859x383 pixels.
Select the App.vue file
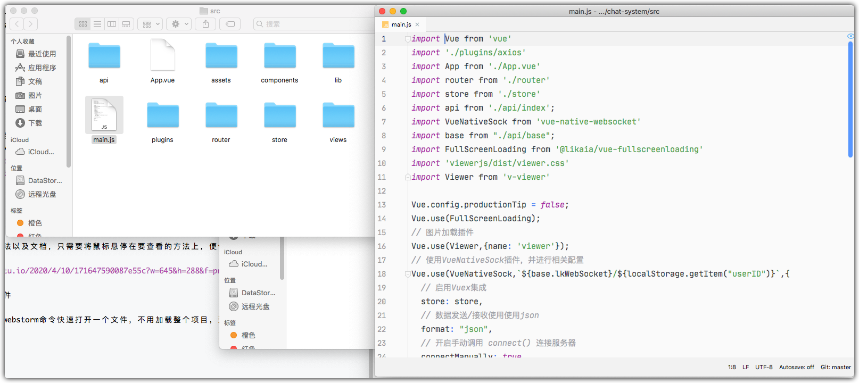coord(163,62)
